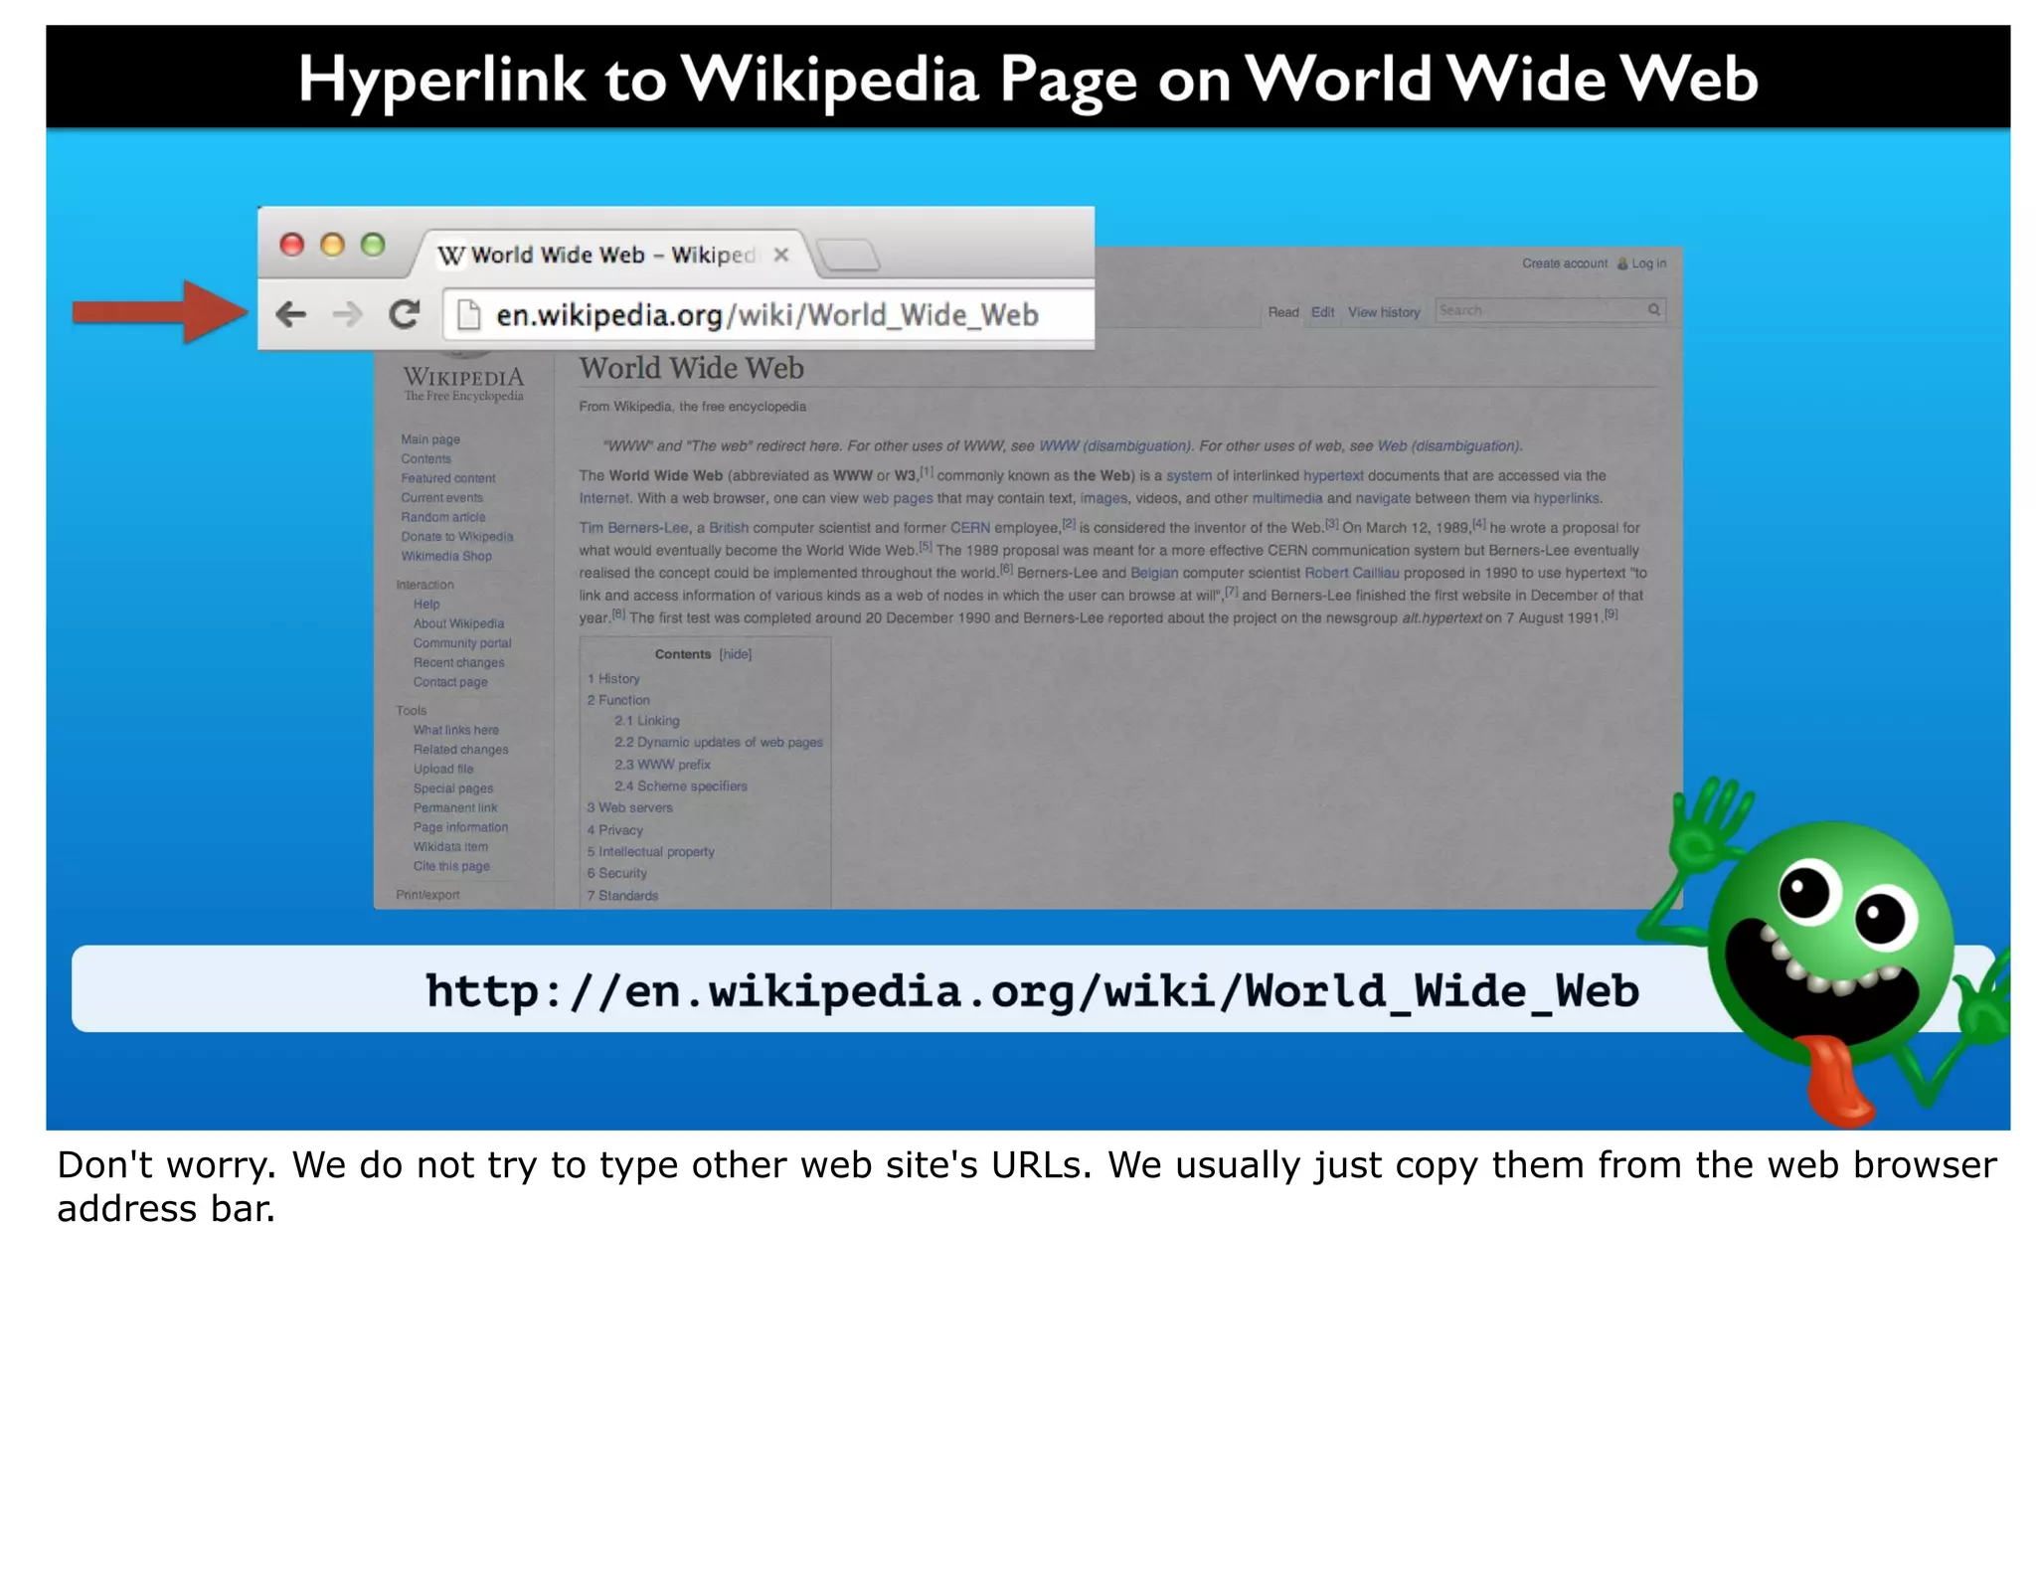
Task: Jump to 3 Web servers section
Action: point(630,808)
